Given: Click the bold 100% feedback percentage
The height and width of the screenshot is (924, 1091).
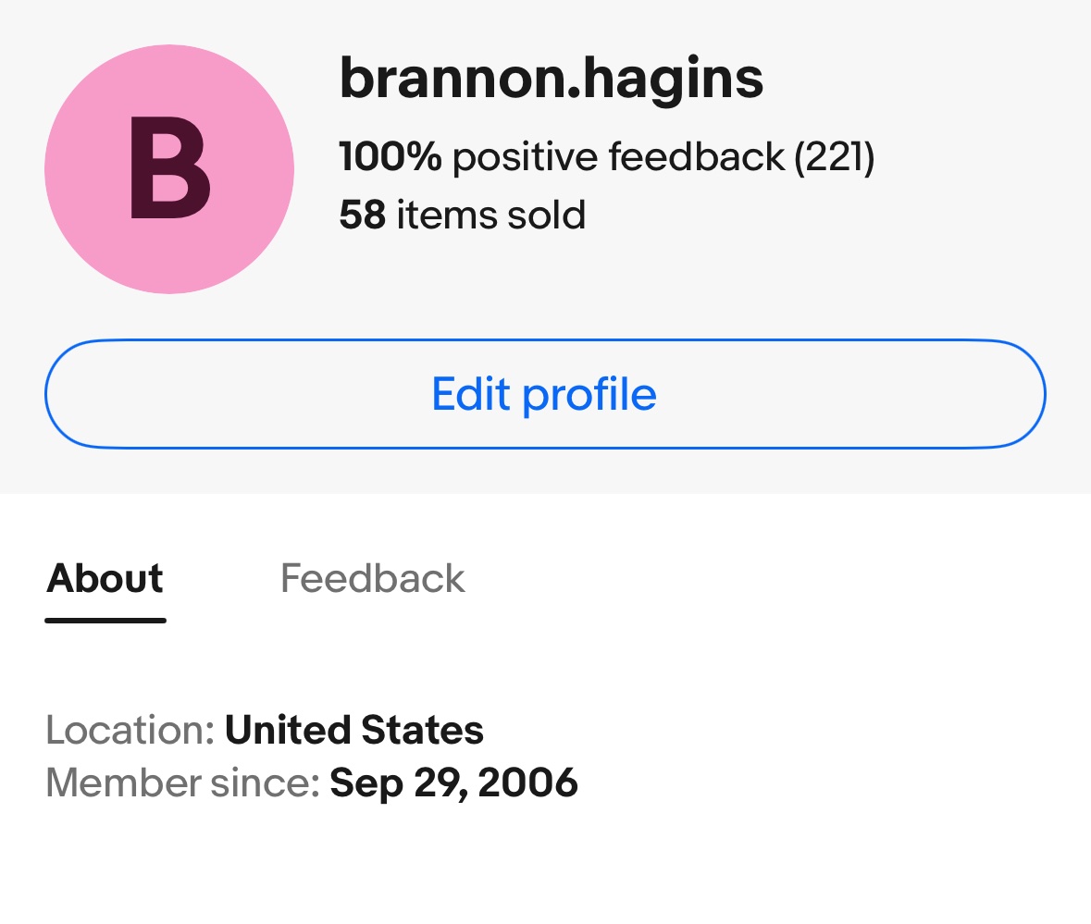Looking at the screenshot, I should coord(390,156).
